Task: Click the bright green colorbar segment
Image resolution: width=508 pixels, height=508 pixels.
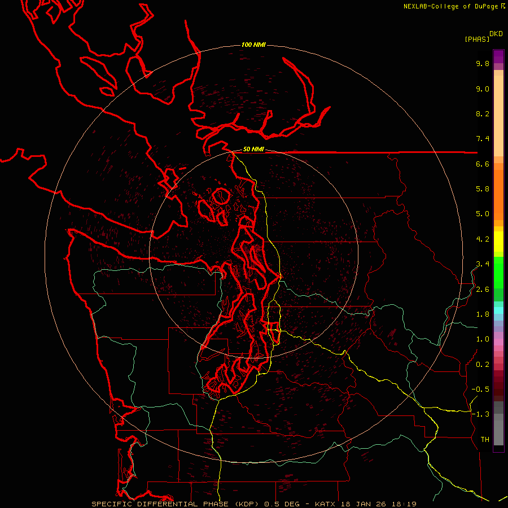Action: (x=498, y=272)
